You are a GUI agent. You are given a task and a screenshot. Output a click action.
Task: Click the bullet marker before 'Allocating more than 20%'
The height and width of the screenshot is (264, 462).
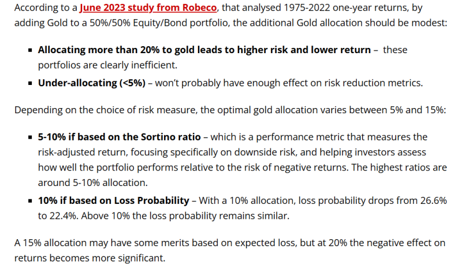(29, 50)
